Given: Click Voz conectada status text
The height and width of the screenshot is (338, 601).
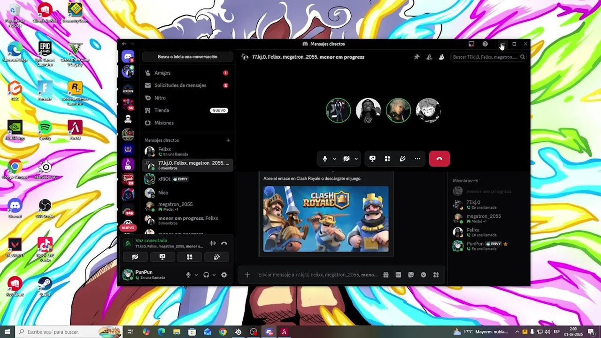Looking at the screenshot, I should (151, 240).
